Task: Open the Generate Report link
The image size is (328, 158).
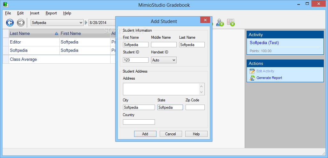Action: coord(269,78)
